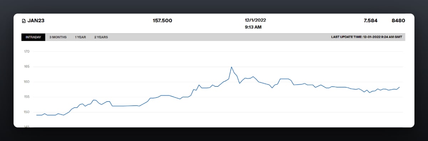Click the 160 axis label
Image resolution: width=428 pixels, height=141 pixels.
coord(26,82)
